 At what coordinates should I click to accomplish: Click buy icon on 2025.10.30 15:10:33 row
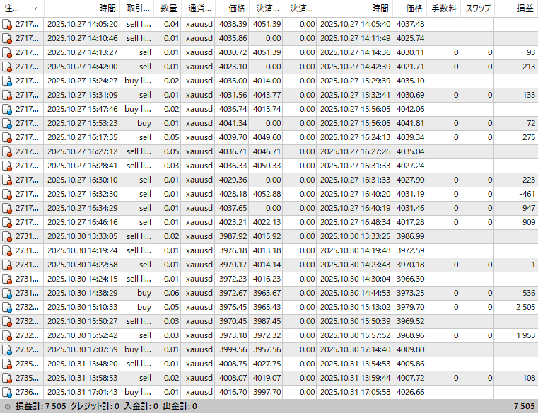coord(7,307)
